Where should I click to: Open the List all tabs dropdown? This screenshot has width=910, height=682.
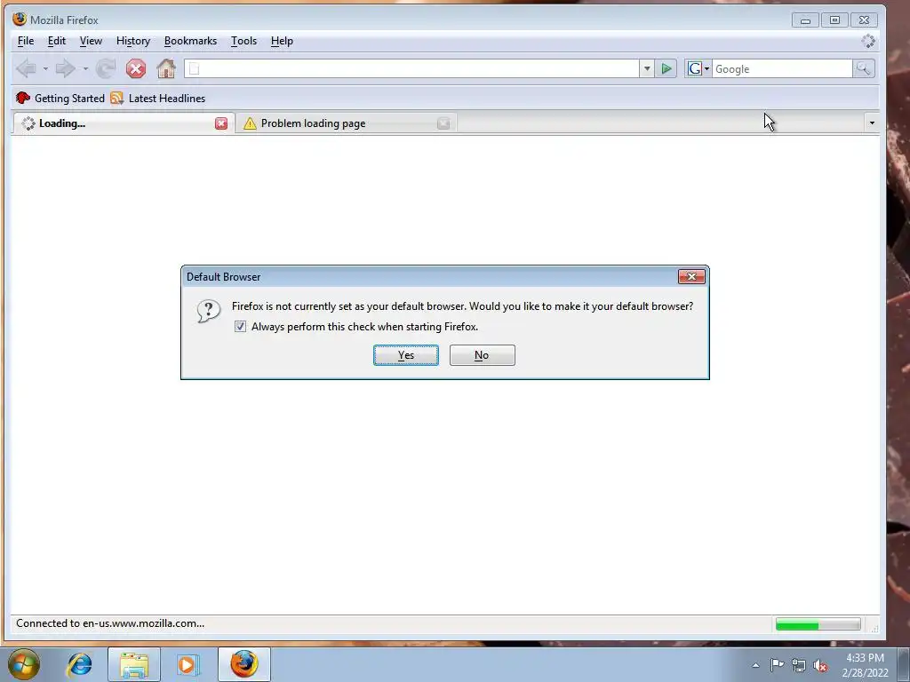(872, 123)
